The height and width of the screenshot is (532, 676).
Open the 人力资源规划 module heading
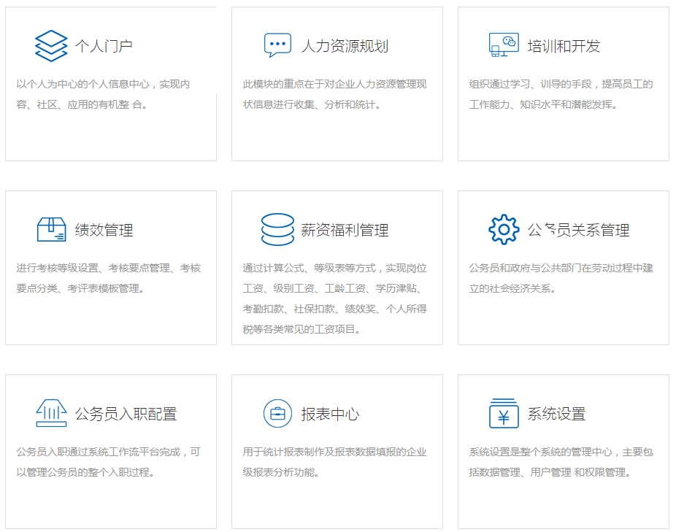click(345, 47)
